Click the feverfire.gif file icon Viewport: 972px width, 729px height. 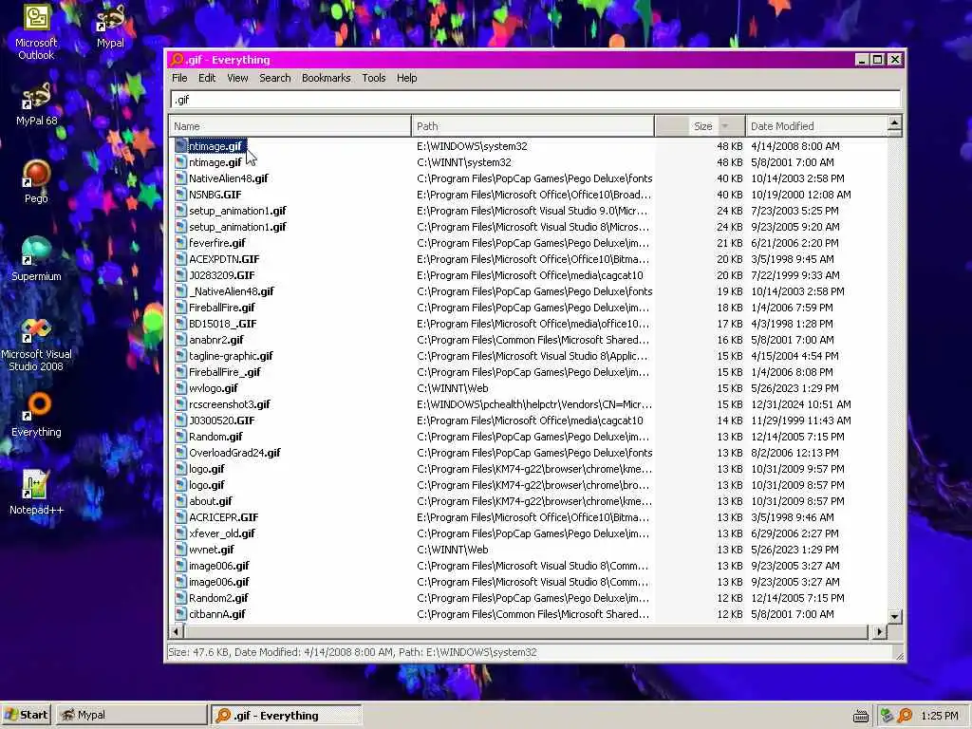click(x=180, y=243)
